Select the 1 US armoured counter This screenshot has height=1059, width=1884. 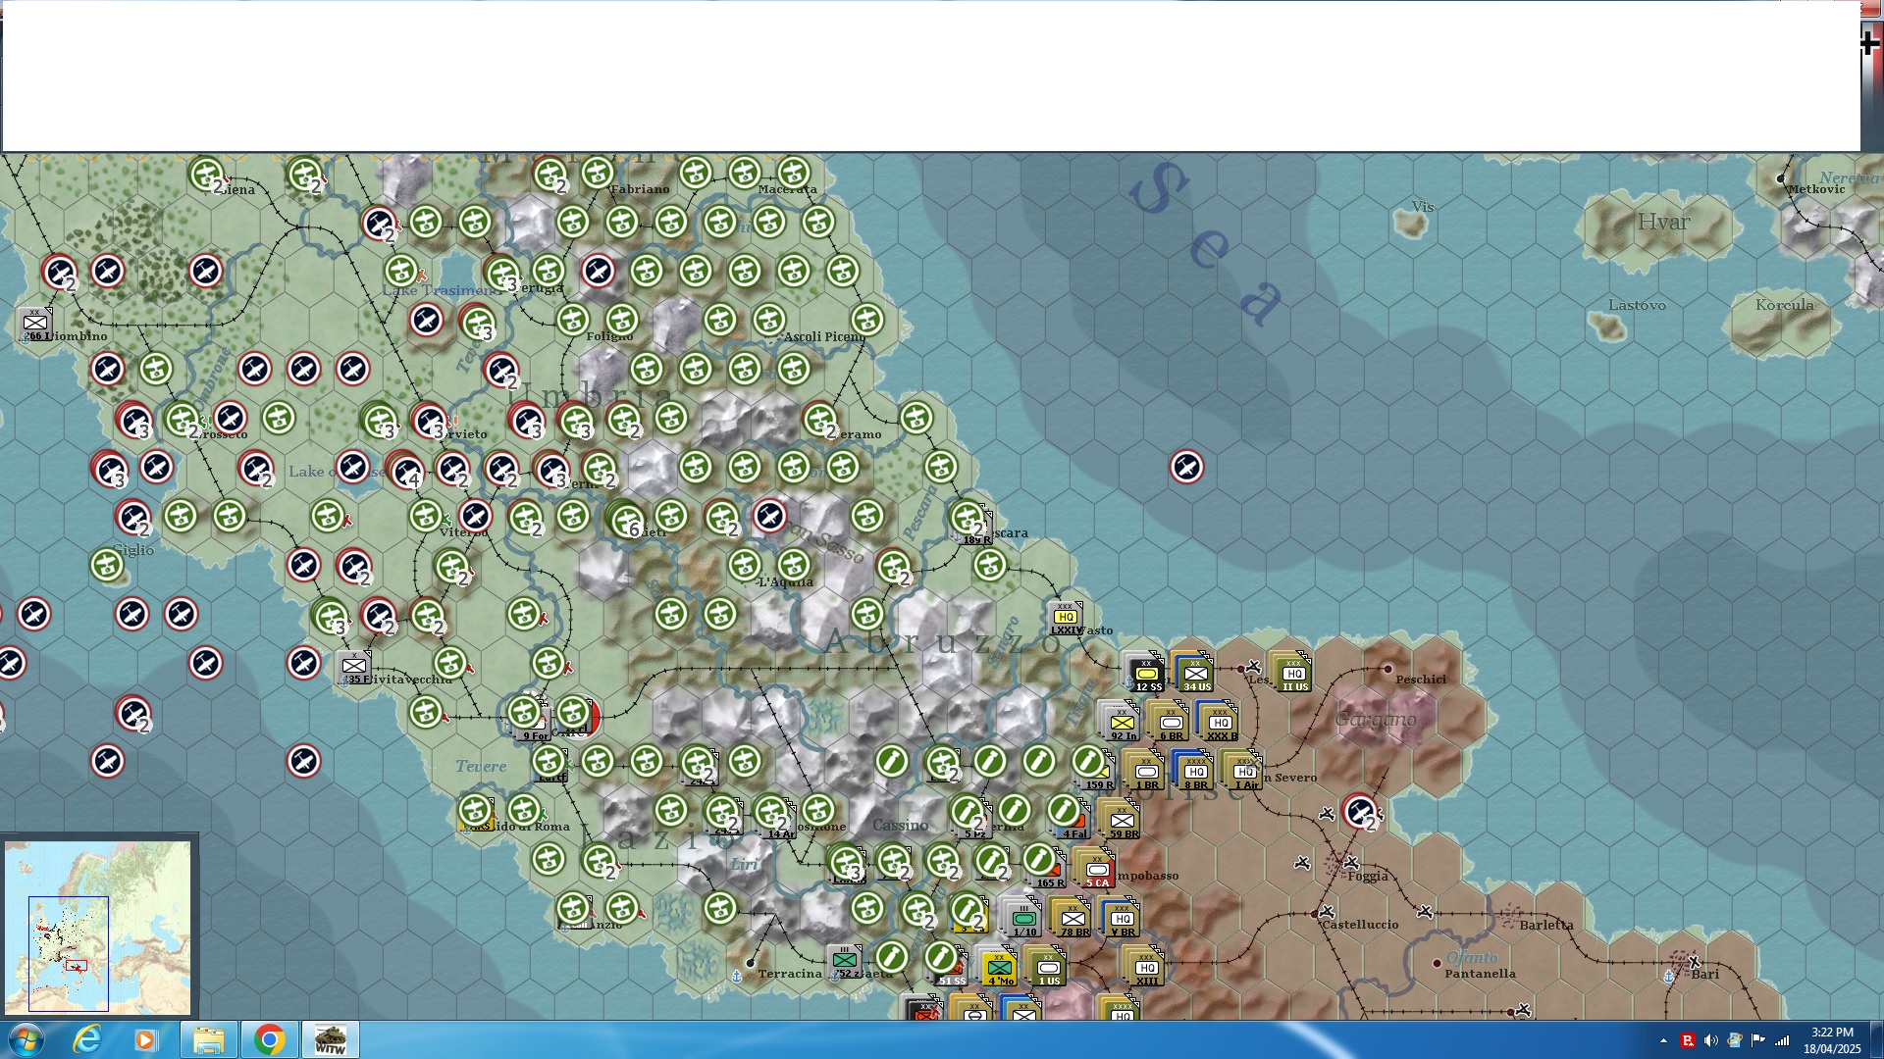pos(1048,968)
